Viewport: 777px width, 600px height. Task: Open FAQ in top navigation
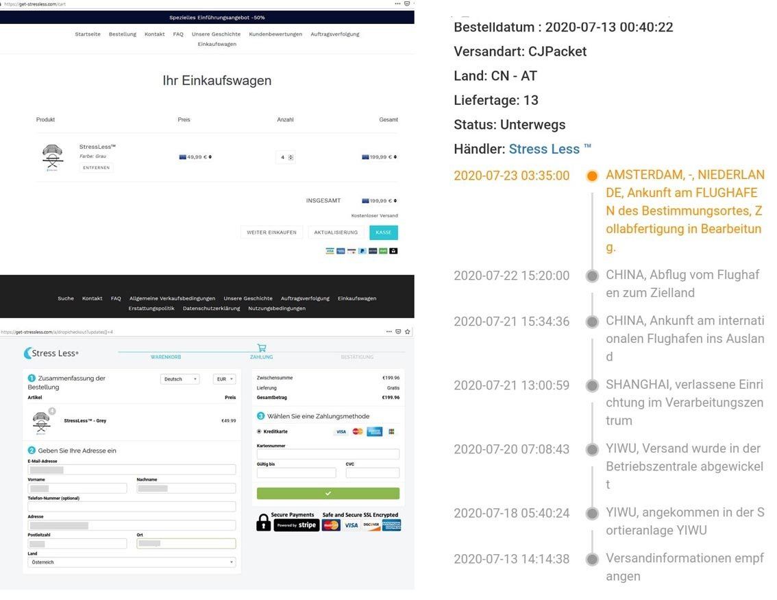tap(178, 34)
